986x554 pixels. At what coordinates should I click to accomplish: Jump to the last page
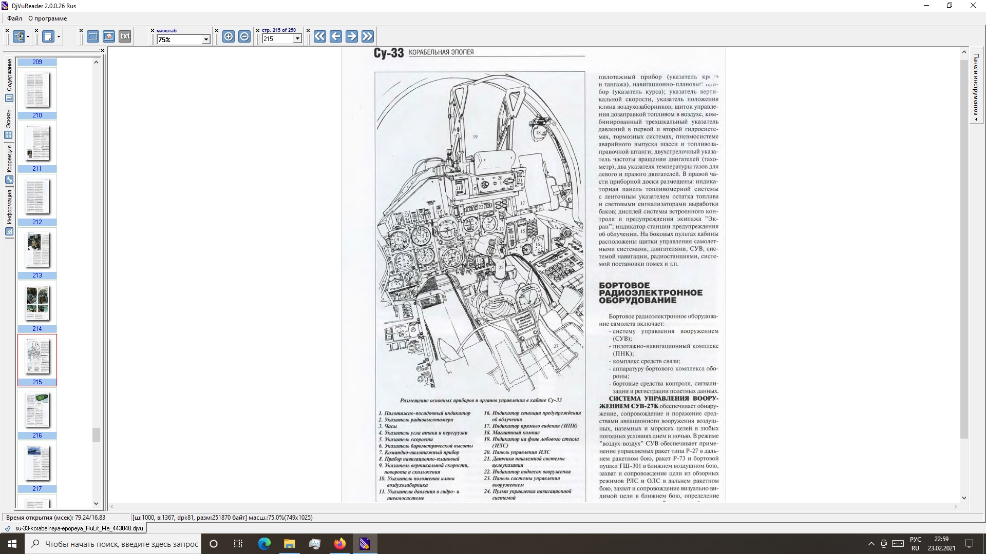click(x=368, y=36)
